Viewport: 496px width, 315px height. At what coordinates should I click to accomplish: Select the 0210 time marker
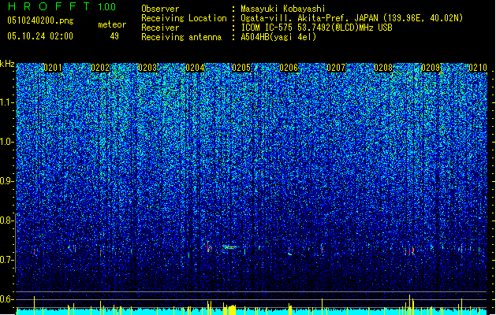pyautogui.click(x=478, y=68)
